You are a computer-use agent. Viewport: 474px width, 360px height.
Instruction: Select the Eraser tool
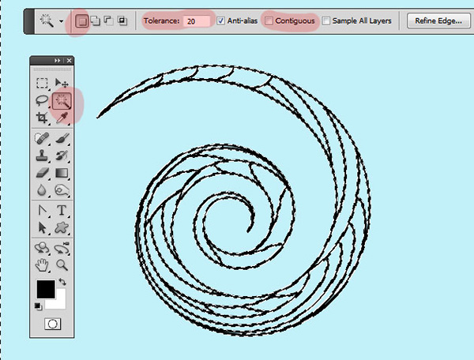pyautogui.click(x=42, y=173)
